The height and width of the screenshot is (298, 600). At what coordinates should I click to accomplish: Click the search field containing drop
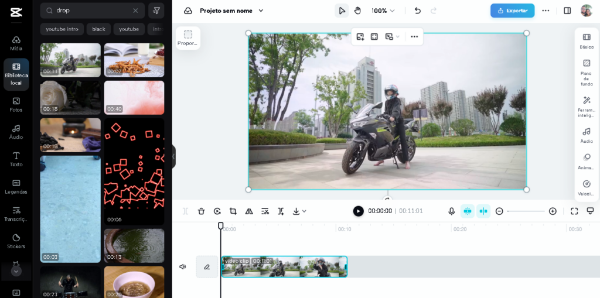pos(92,11)
